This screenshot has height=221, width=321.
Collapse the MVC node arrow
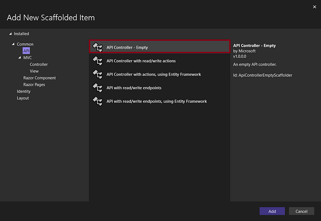(x=20, y=58)
